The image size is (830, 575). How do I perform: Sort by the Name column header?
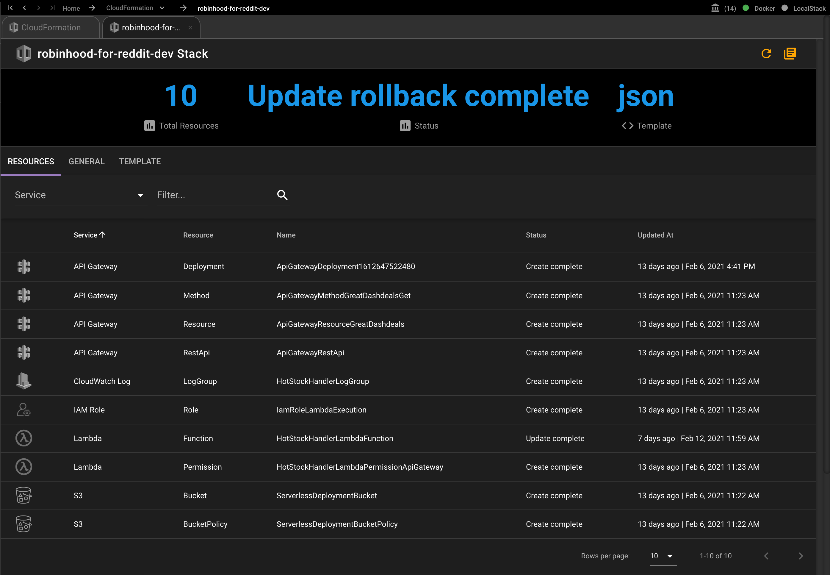coord(286,235)
